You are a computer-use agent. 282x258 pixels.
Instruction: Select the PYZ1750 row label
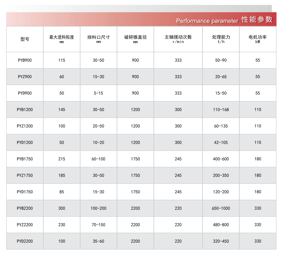tap(25, 175)
